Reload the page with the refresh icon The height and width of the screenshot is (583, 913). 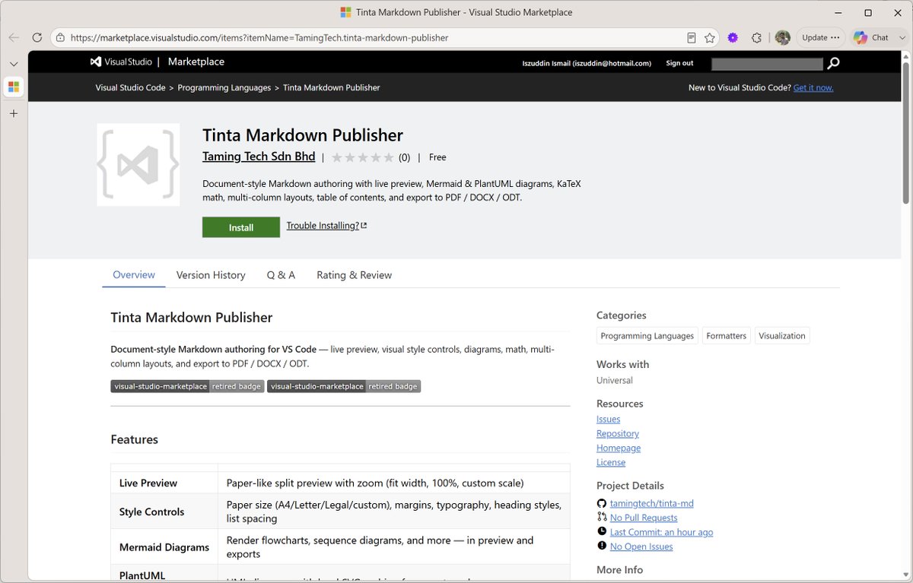(x=37, y=37)
